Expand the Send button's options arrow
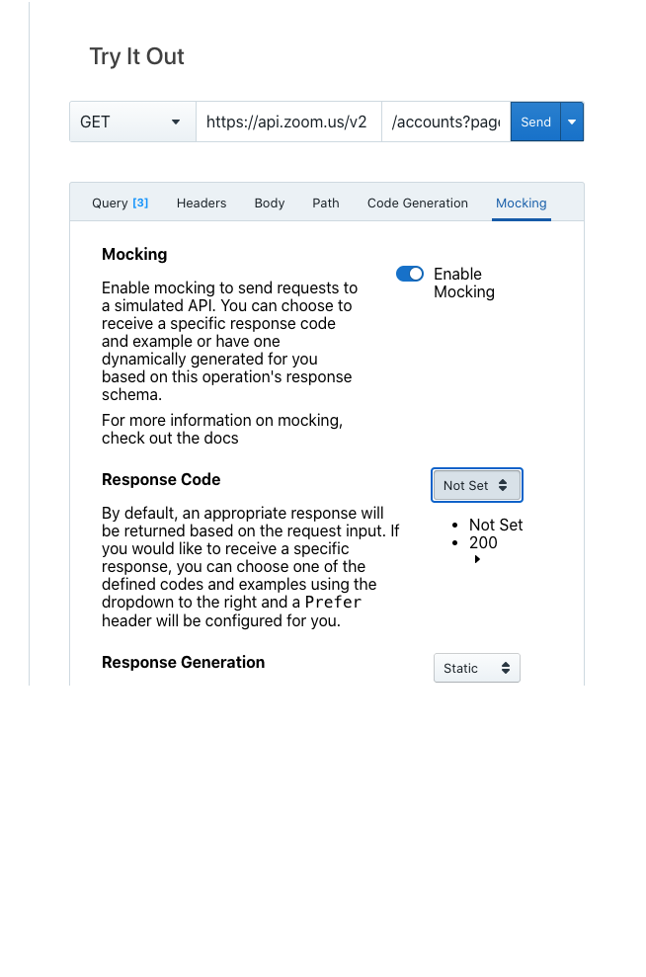The height and width of the screenshot is (977, 646). 572,121
